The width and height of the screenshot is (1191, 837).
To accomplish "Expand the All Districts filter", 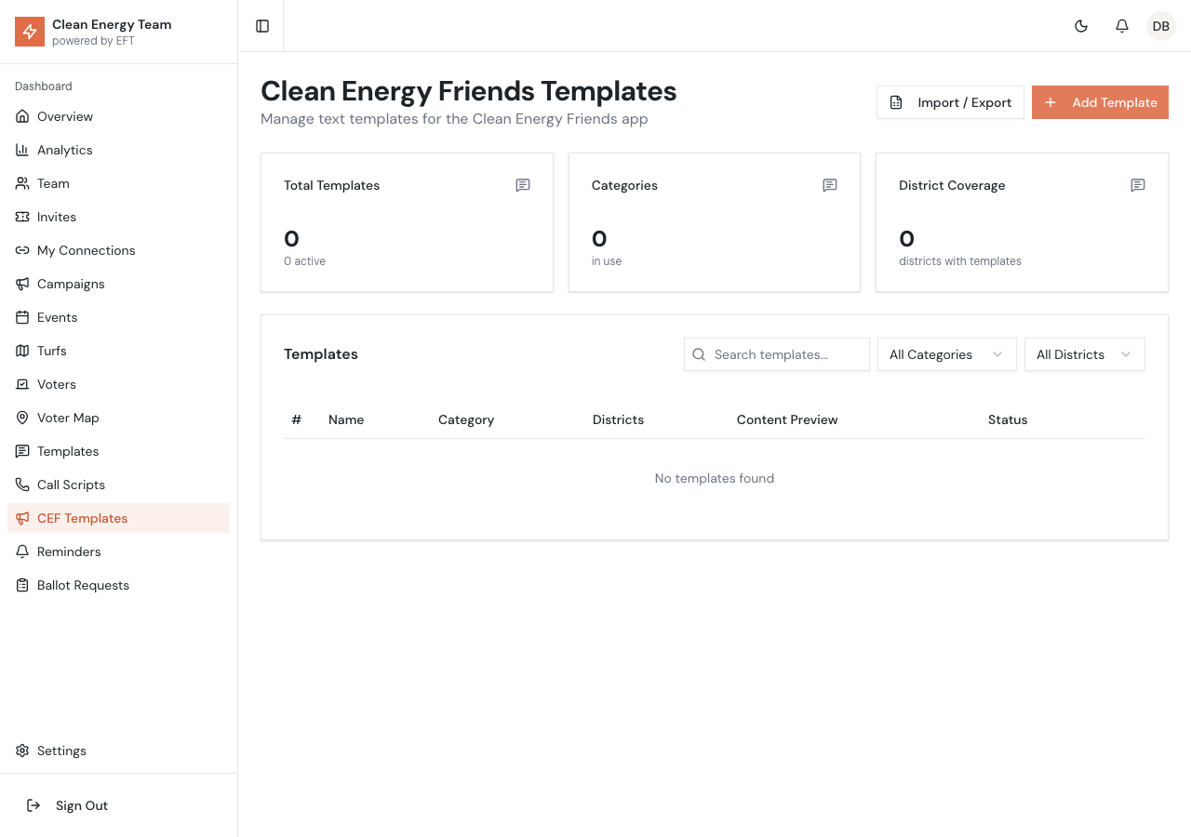I will coord(1084,354).
